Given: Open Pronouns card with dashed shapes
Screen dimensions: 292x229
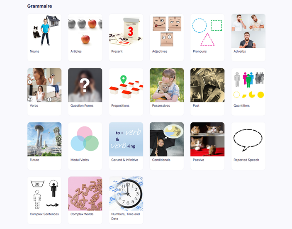Looking at the screenshot, I should pyautogui.click(x=207, y=37).
